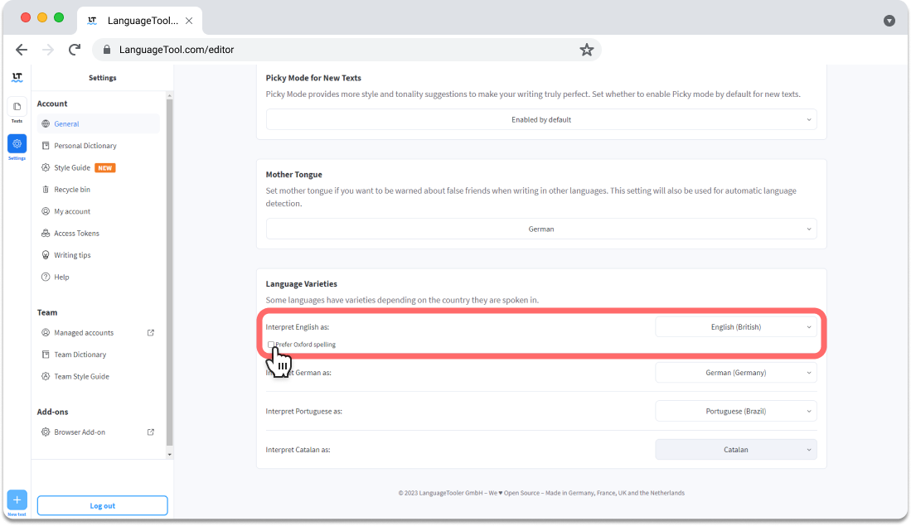911x526 pixels.
Task: Click the Writing tips lightbulb icon
Action: tap(46, 255)
